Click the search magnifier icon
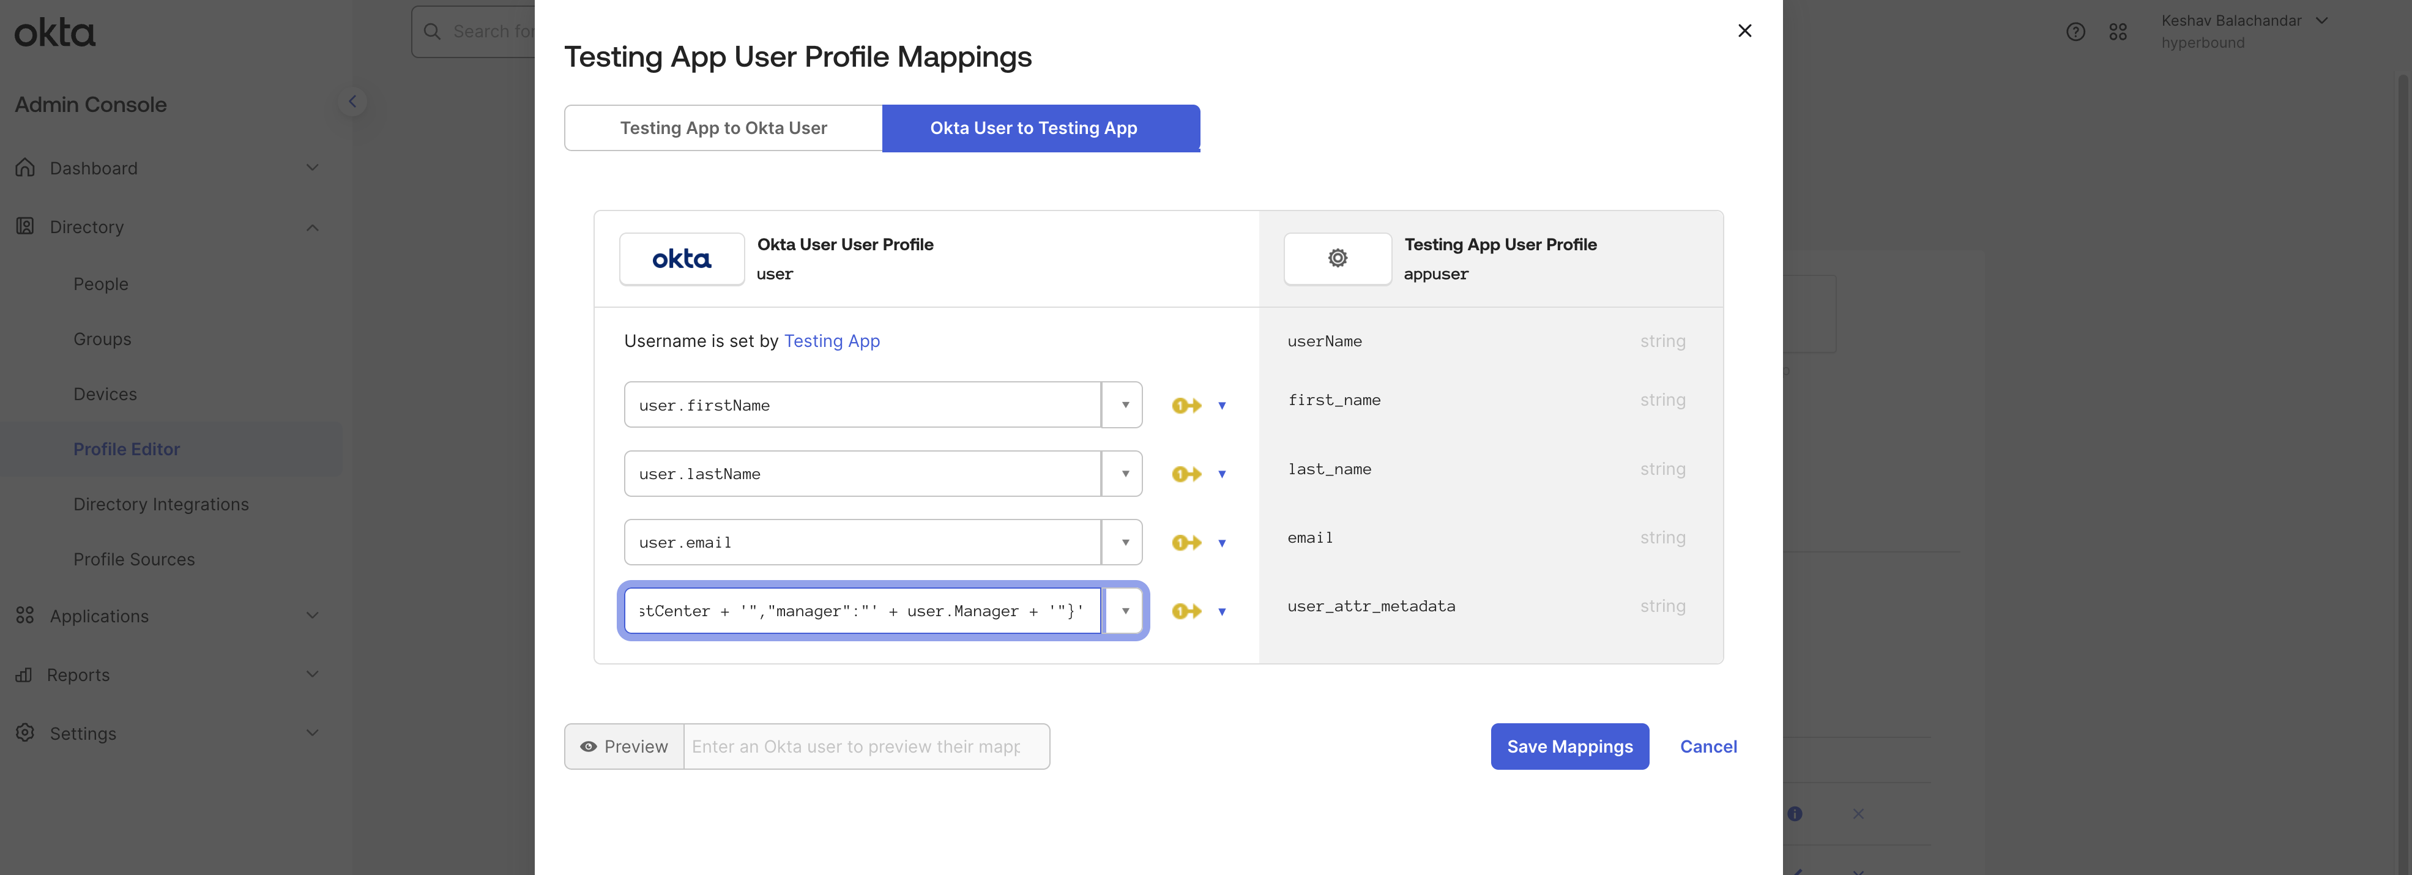2412x875 pixels. pyautogui.click(x=431, y=32)
